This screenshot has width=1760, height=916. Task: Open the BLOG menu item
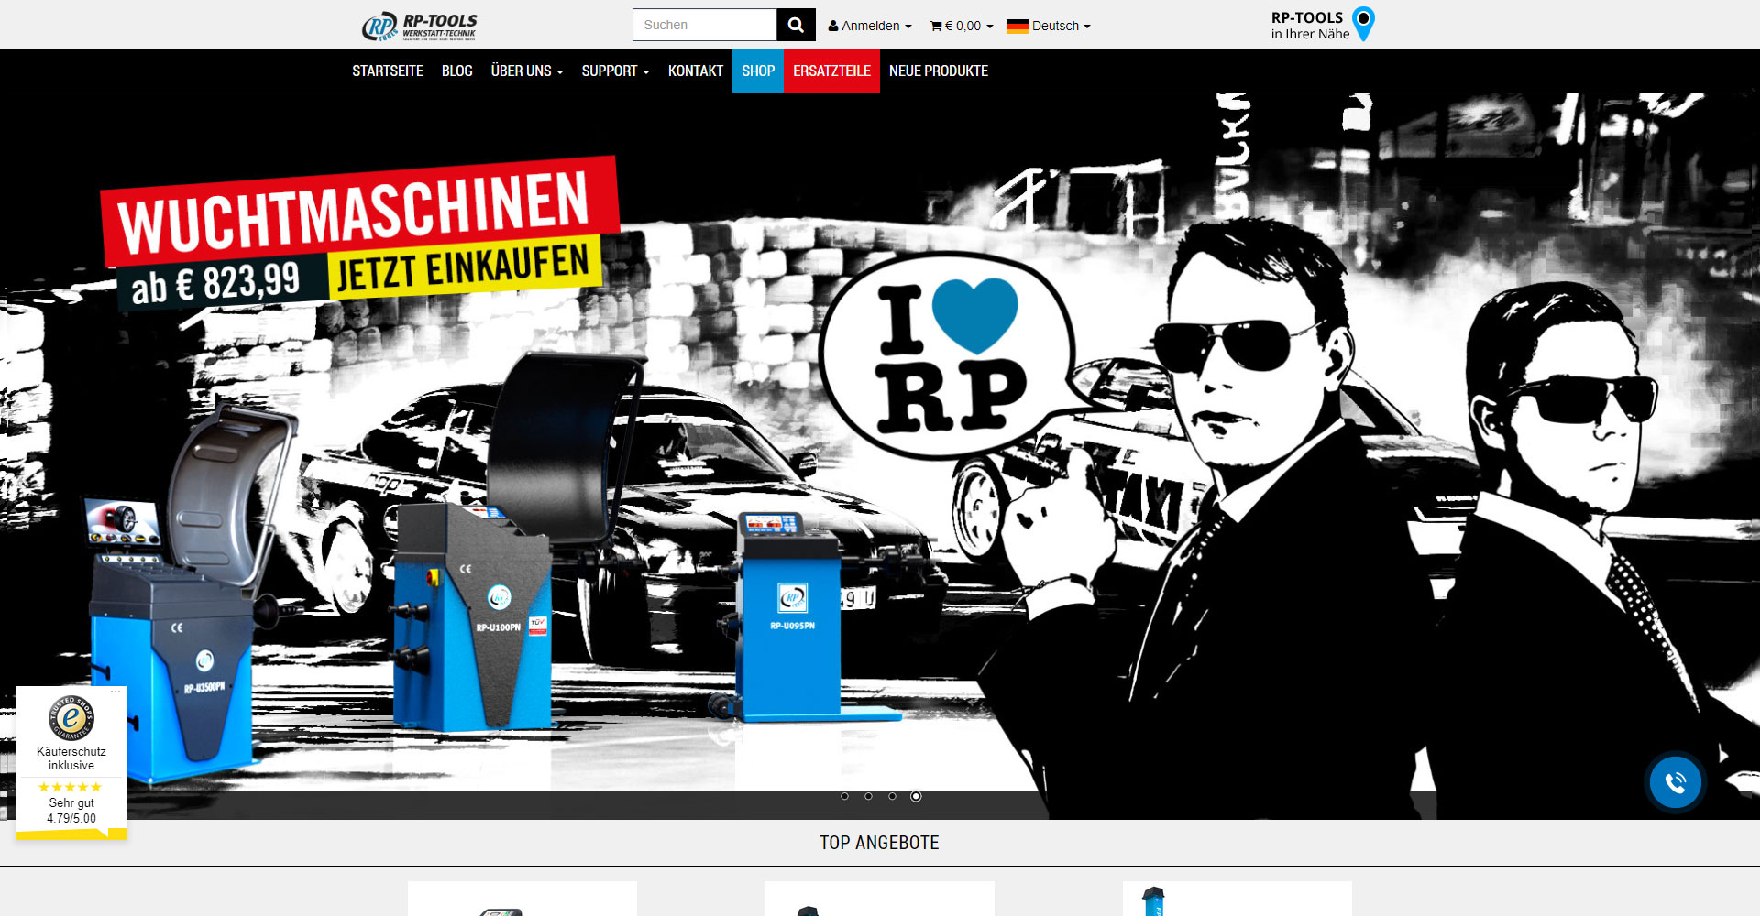pyautogui.click(x=456, y=71)
